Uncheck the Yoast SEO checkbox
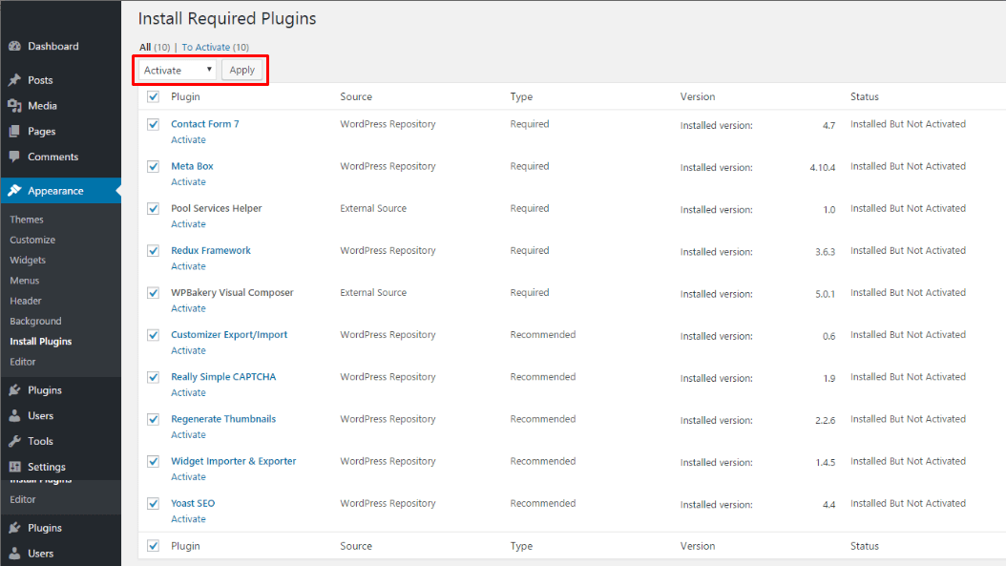This screenshot has width=1006, height=566. 154,504
